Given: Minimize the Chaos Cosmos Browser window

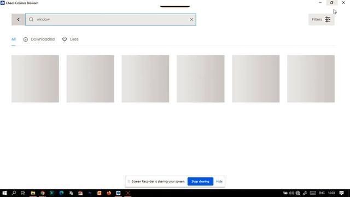Looking at the screenshot, I should [320, 3].
